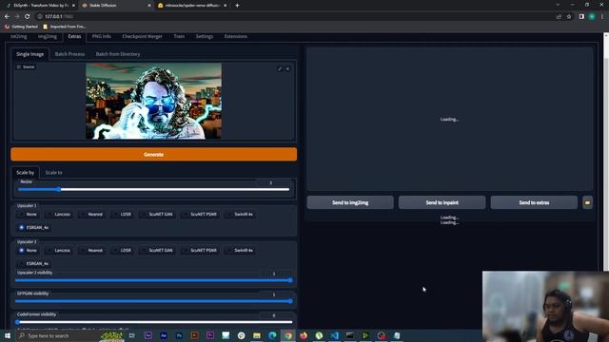Select Lanczos for Upscaler 2

click(58, 251)
